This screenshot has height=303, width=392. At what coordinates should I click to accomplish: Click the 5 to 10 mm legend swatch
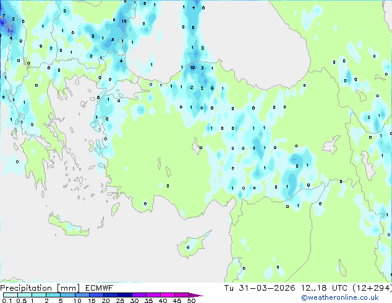tap(68, 295)
